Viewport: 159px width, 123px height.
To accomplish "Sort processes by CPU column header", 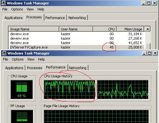I will (x=105, y=29).
